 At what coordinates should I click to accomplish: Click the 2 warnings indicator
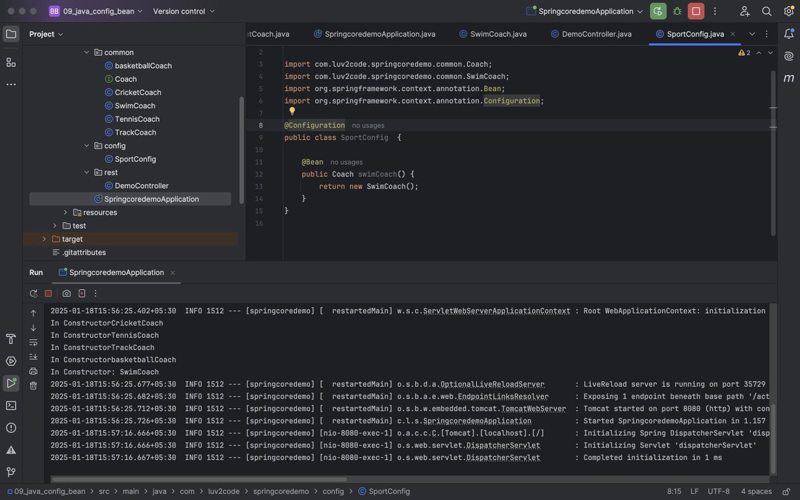click(744, 53)
